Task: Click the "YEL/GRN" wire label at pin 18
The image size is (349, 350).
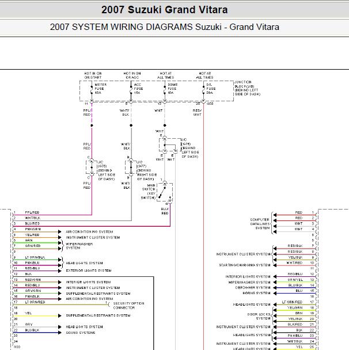Action: pos(295,307)
